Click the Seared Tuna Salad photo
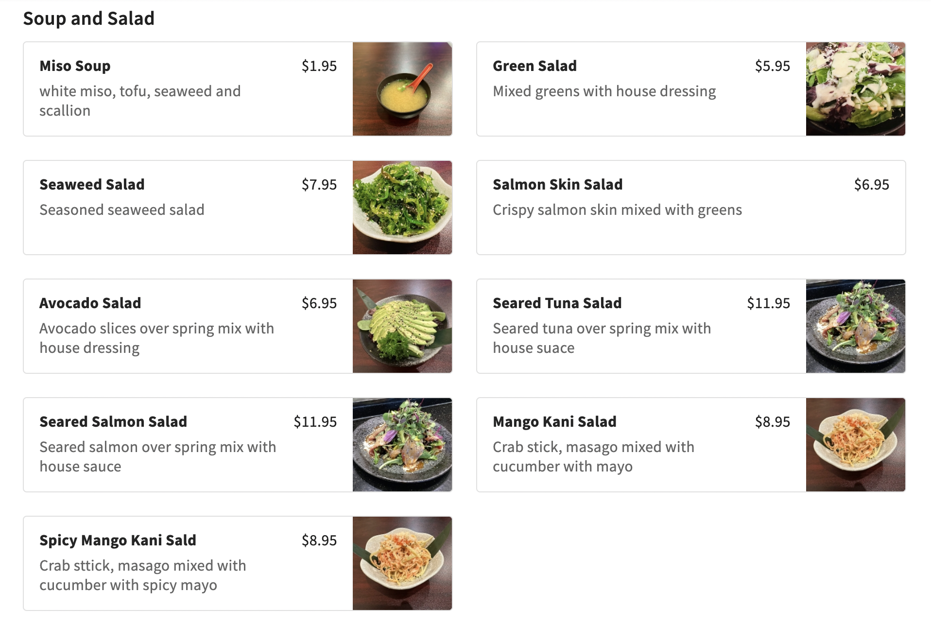The image size is (931, 628). point(855,326)
